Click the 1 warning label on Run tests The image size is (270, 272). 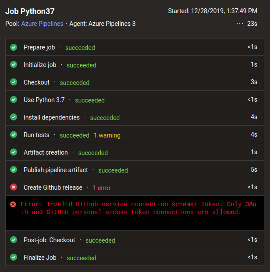click(107, 135)
